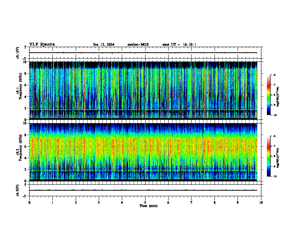Screen dimensions: 294x227
Task: Click the time axis tick label "4"
Action: [122, 203]
